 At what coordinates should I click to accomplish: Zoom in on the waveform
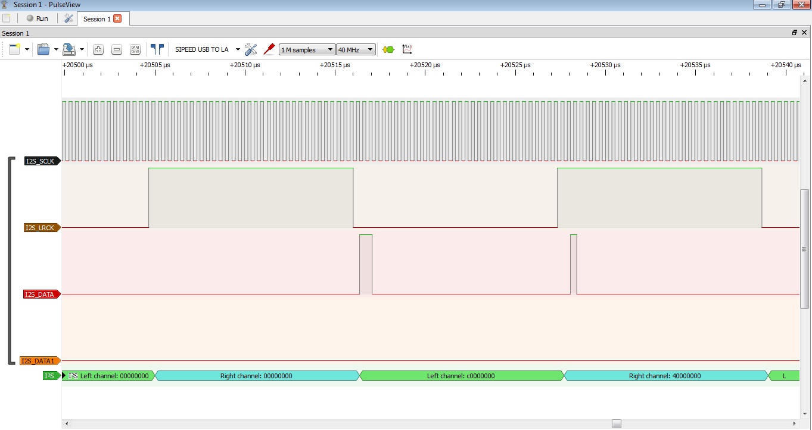click(x=98, y=50)
